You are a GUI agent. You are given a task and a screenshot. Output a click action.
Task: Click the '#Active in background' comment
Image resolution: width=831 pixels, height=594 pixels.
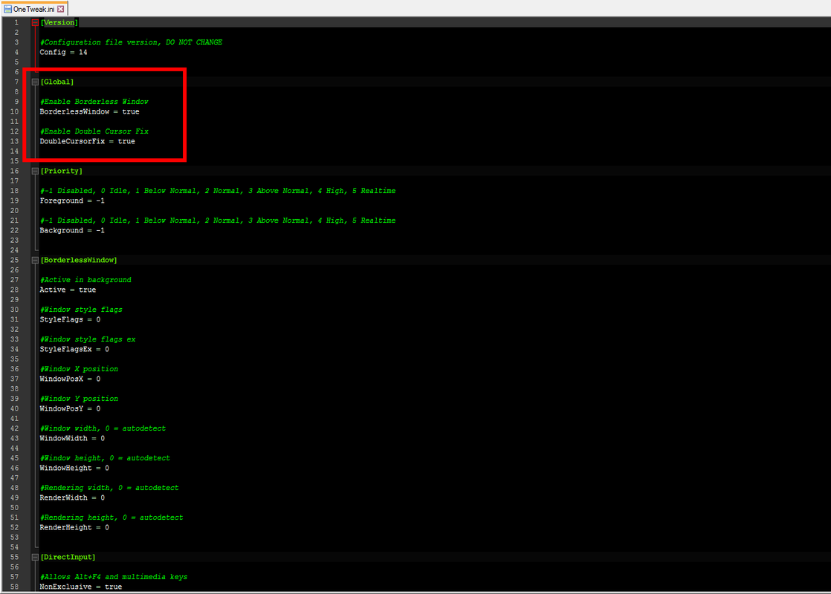[x=85, y=279]
